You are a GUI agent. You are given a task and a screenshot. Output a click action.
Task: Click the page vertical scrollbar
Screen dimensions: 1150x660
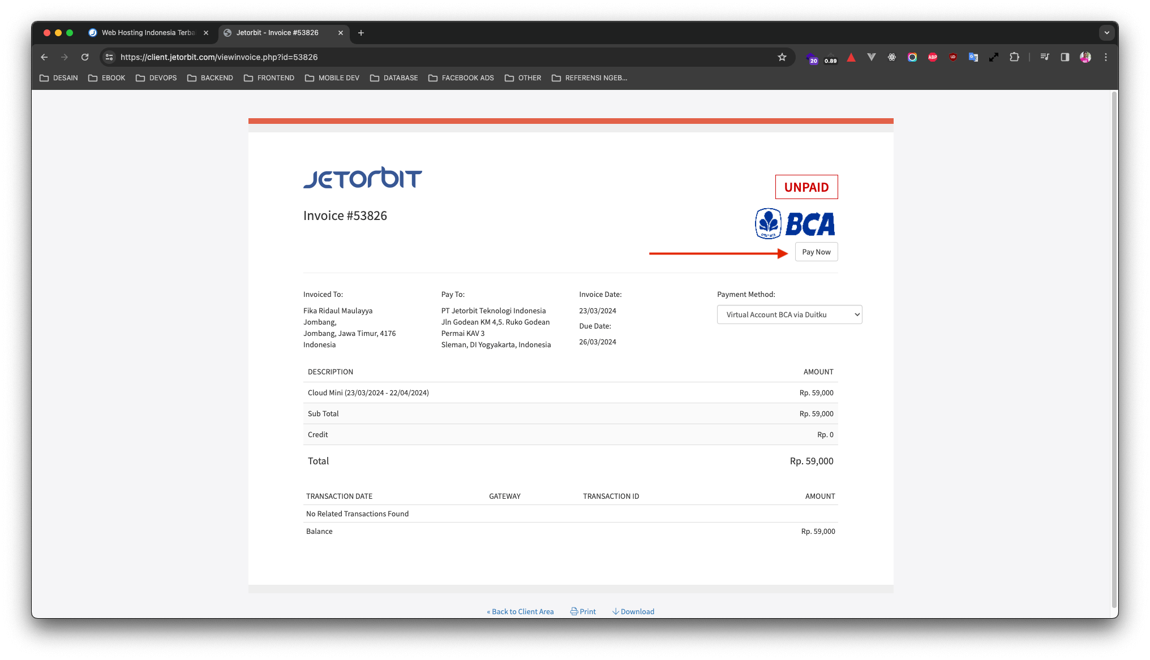[1114, 351]
